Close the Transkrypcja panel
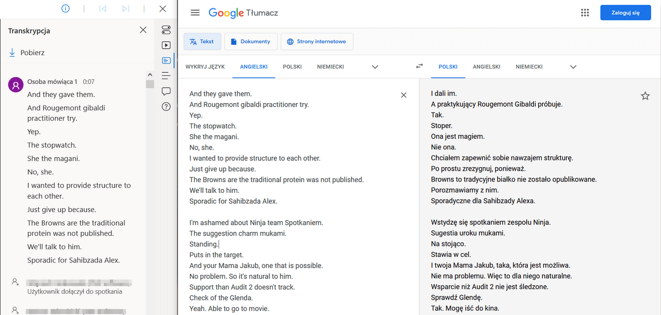661x315 pixels. click(143, 30)
